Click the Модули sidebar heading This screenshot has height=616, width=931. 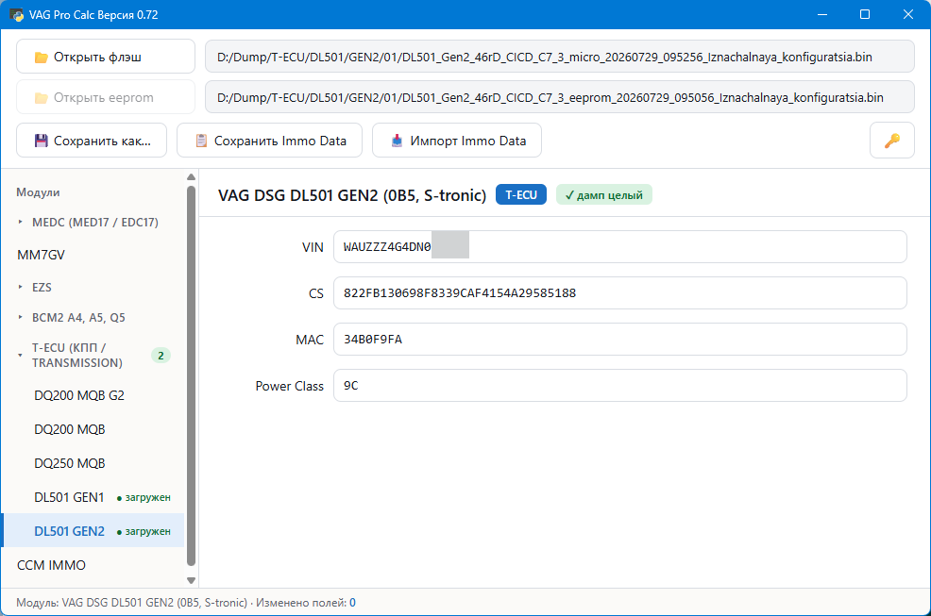pyautogui.click(x=38, y=192)
